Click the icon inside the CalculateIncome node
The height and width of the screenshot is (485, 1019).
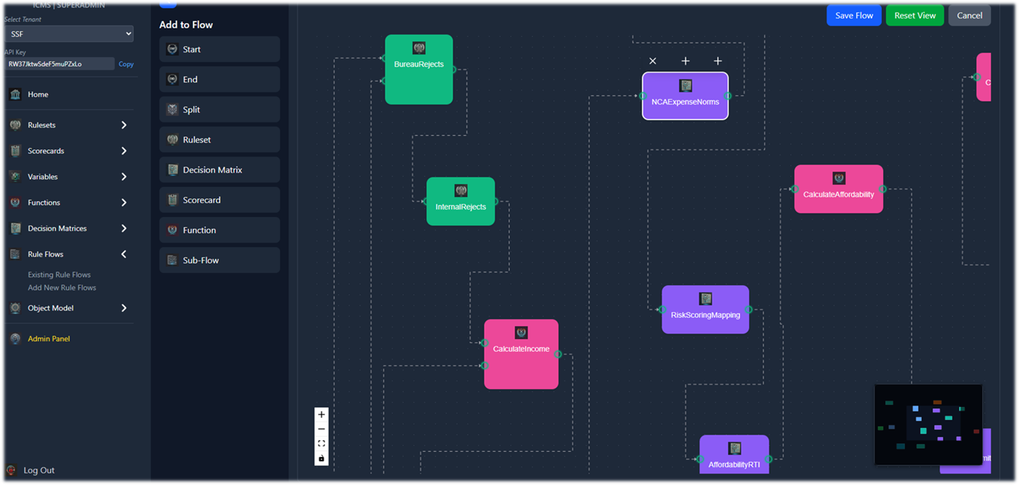(x=521, y=332)
